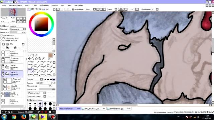
Task: Enable Прикрепление слоя checkbox
Action: click(1, 38)
